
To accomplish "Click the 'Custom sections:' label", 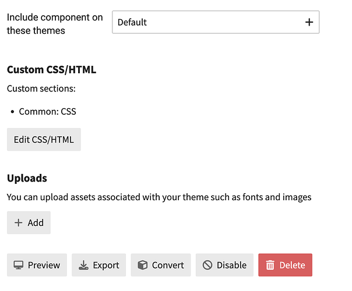I will tap(41, 88).
